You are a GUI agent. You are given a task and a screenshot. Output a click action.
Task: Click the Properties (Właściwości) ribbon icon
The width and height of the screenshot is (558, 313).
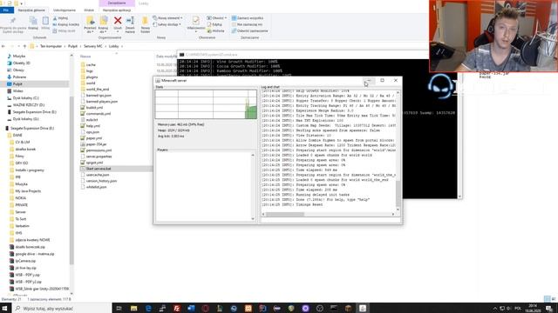pyautogui.click(x=195, y=21)
